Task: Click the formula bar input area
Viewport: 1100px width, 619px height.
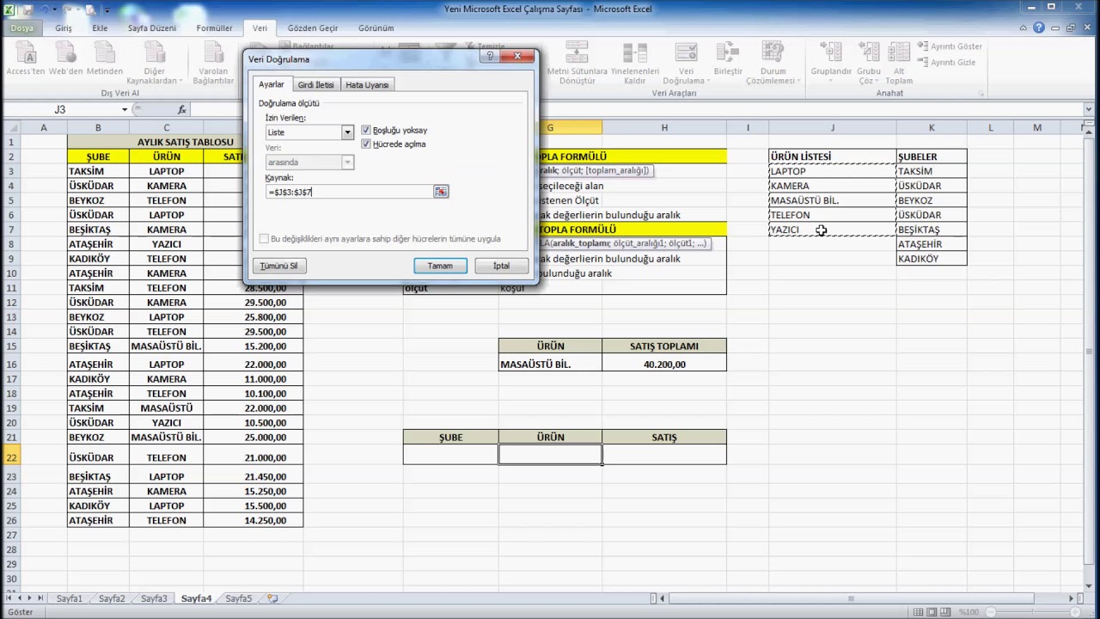Action: (x=636, y=109)
